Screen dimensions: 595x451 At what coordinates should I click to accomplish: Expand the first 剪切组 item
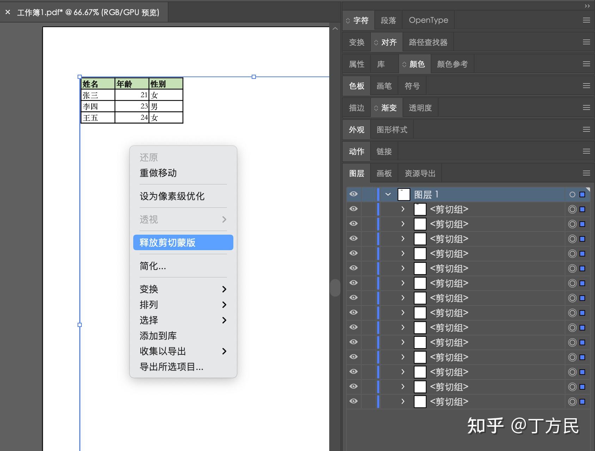point(403,209)
